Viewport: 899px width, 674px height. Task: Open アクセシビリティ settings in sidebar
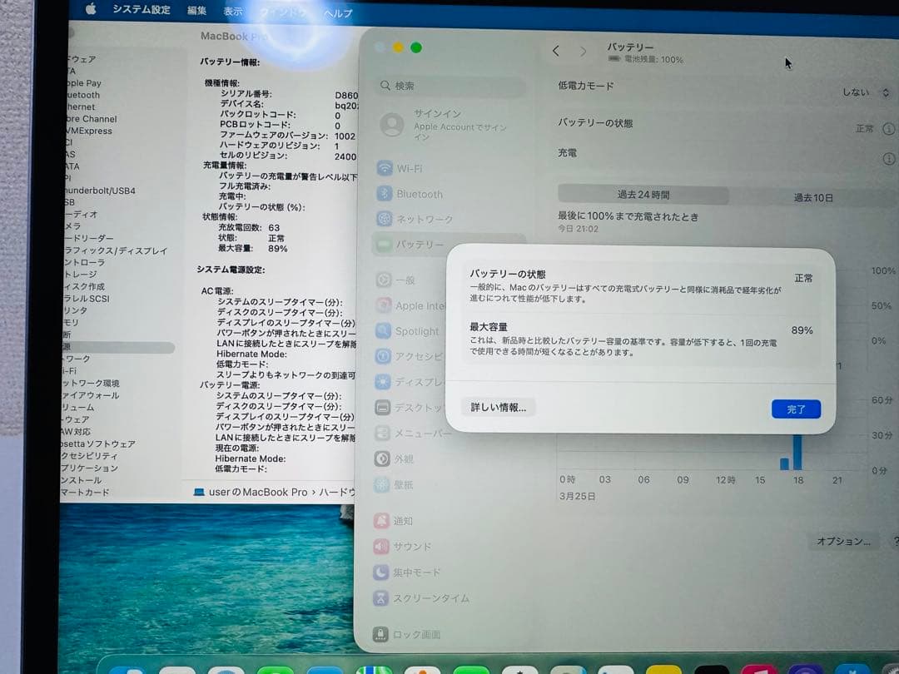point(410,356)
